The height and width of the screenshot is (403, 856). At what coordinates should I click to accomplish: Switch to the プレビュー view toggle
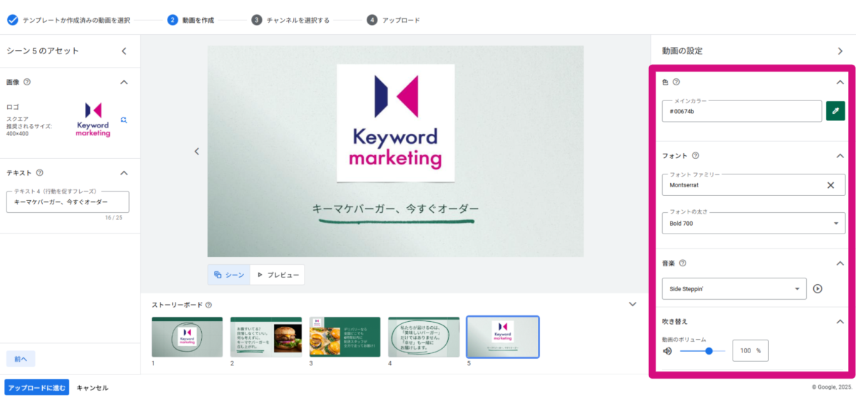(x=277, y=275)
